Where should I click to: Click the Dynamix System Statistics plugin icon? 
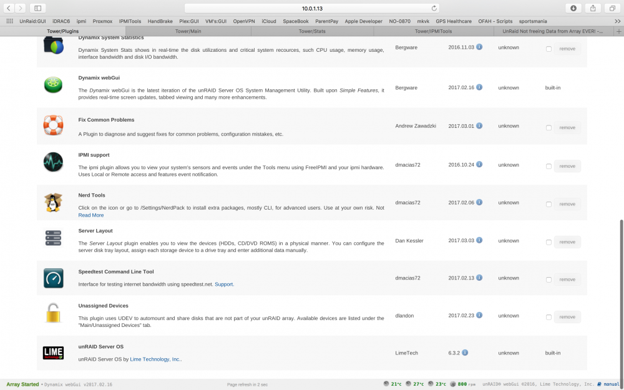tap(53, 45)
